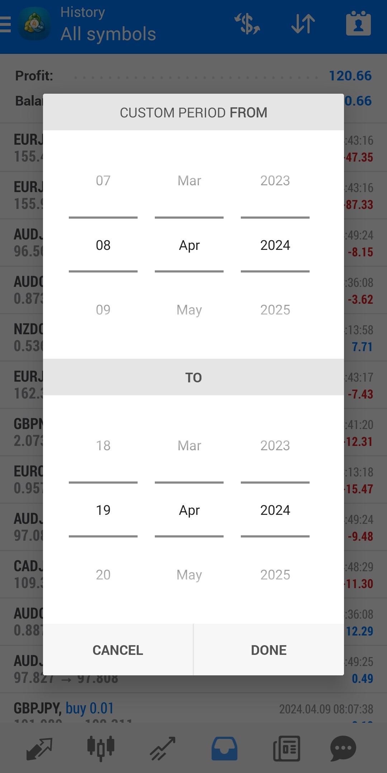
Task: Tap the currency symbol filter icon
Action: [247, 24]
